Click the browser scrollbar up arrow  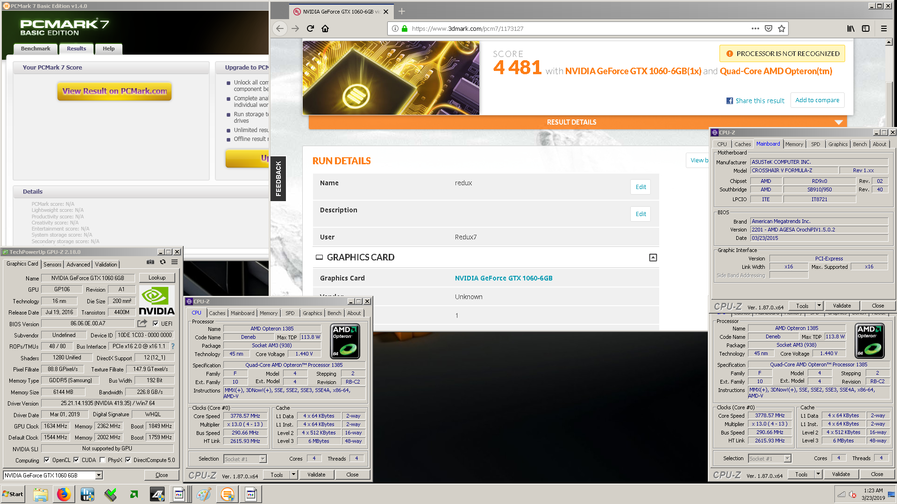[889, 42]
